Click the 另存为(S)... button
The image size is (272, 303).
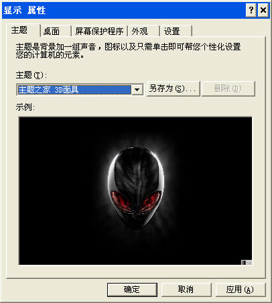click(173, 88)
